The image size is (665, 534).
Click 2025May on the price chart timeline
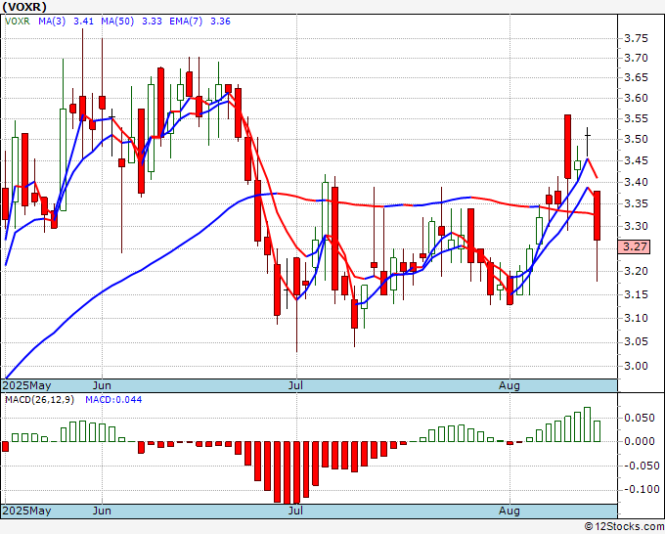pyautogui.click(x=26, y=385)
